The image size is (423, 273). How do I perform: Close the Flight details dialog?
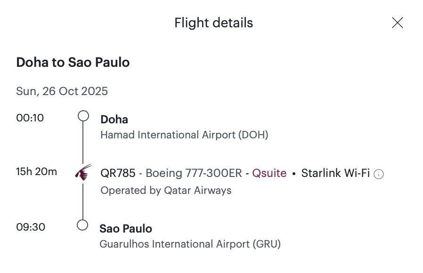tap(398, 23)
